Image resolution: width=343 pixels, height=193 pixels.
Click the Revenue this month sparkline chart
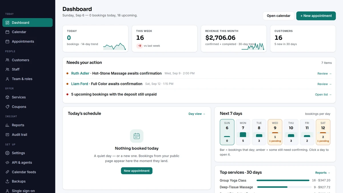pos(253,46)
